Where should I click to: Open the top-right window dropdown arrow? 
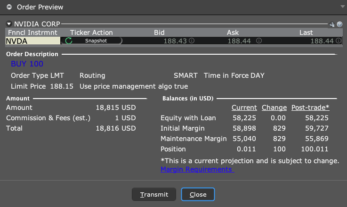(343, 7)
